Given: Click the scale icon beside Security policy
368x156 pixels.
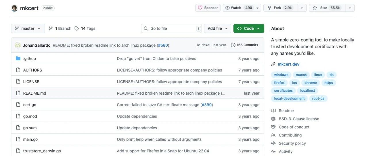Looking at the screenshot, I should 273,143.
